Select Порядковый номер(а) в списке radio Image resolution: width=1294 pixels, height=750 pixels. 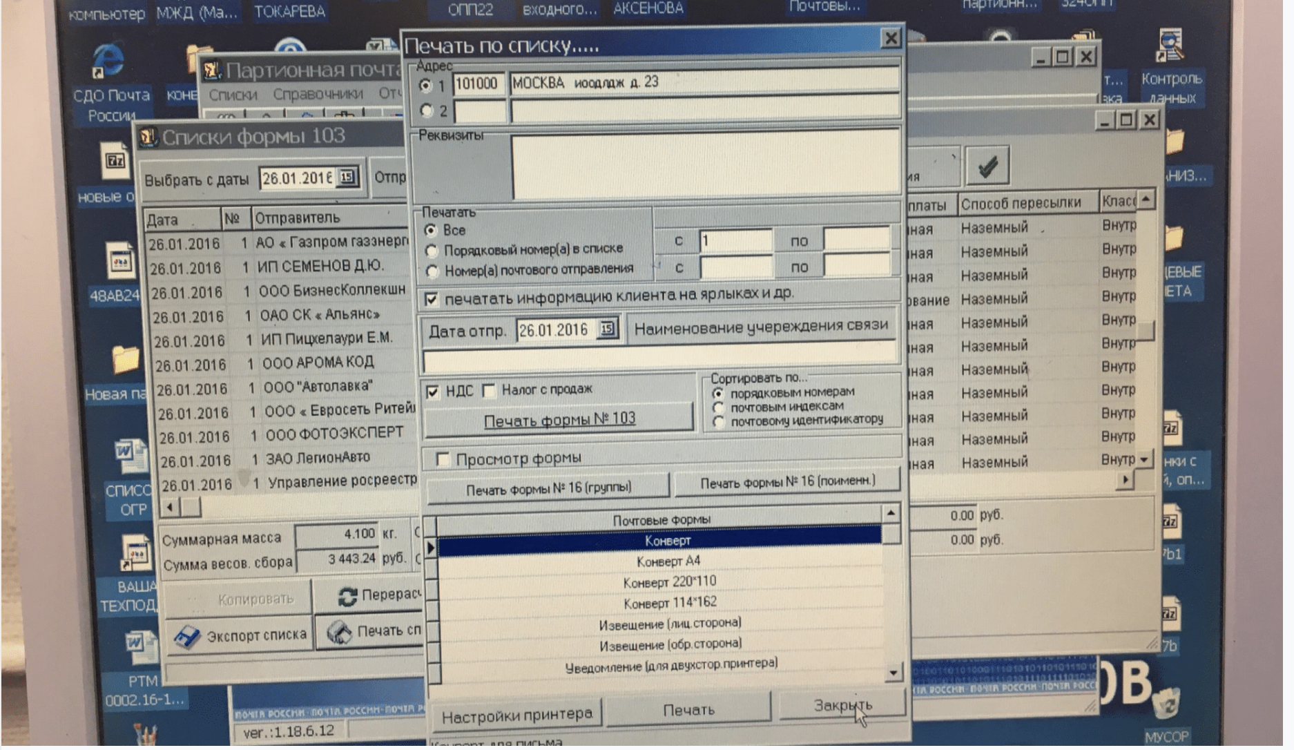tap(432, 250)
